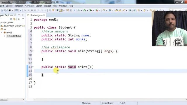Image resolution: width=187 pixels, height=105 pixels.
Task: Open the External Tools dropdown arrow
Action: pos(100,10)
